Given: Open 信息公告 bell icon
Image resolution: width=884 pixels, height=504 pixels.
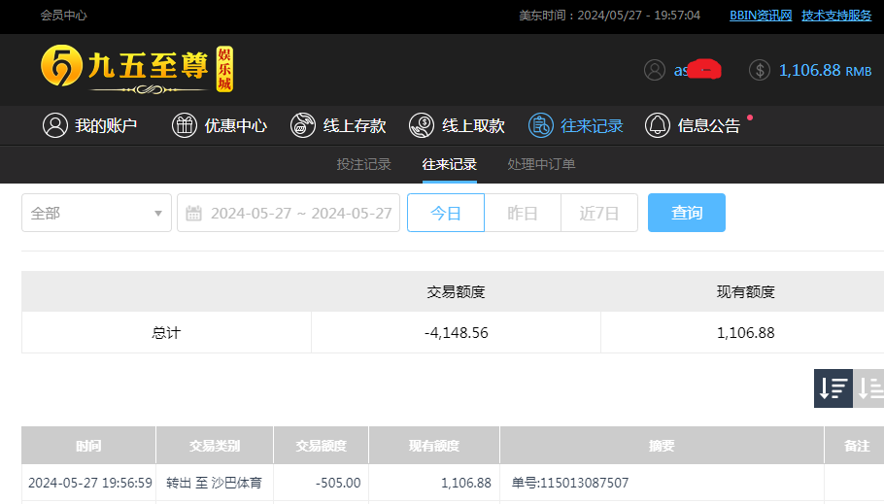Looking at the screenshot, I should point(659,125).
